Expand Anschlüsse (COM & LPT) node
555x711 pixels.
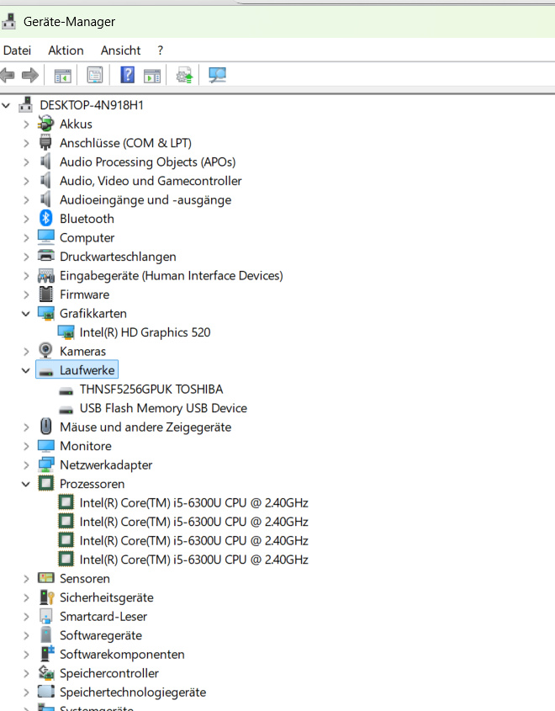click(26, 143)
